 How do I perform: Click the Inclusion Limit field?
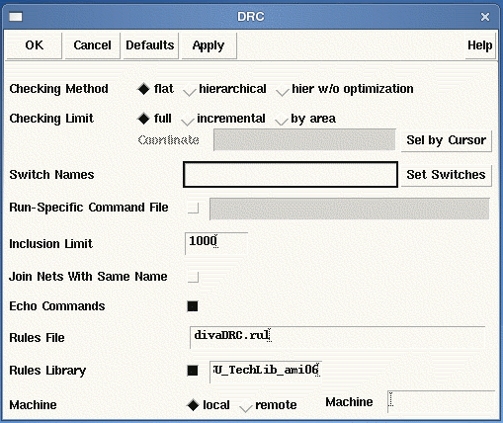click(x=216, y=243)
